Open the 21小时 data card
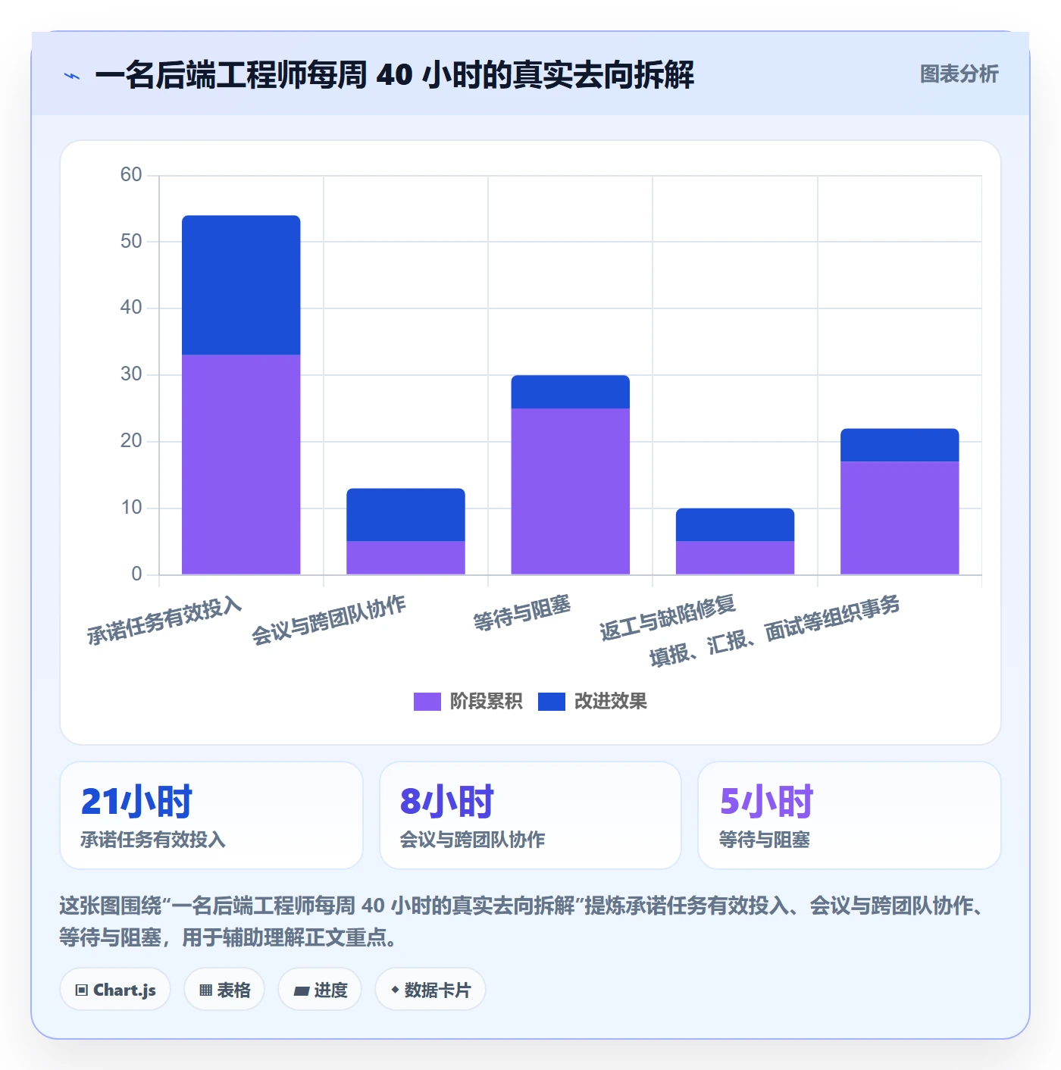 point(211,815)
